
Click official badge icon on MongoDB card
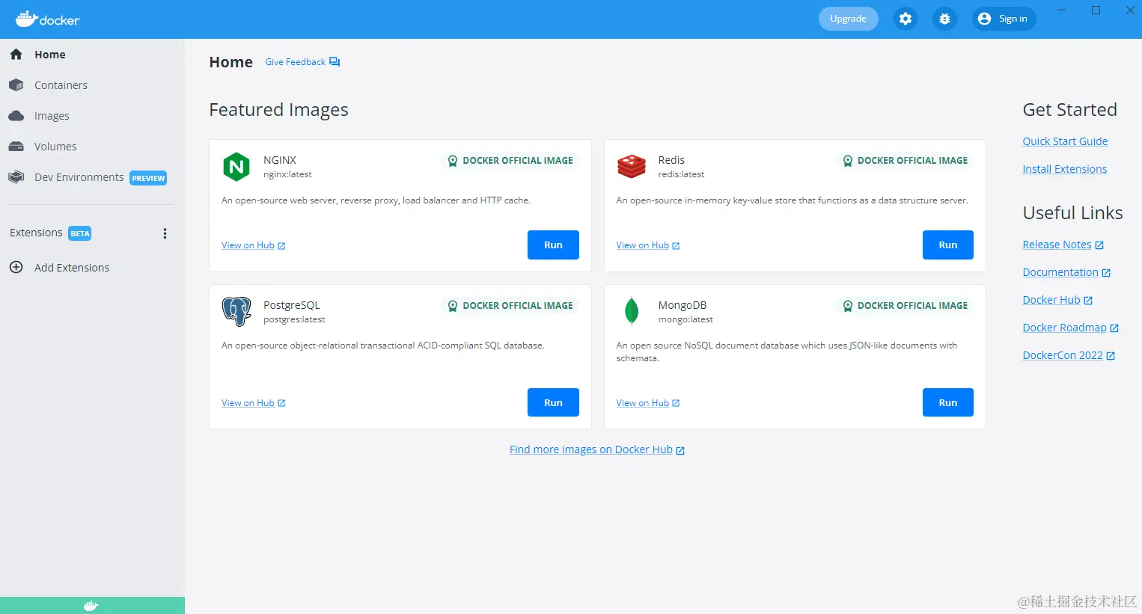pos(847,306)
